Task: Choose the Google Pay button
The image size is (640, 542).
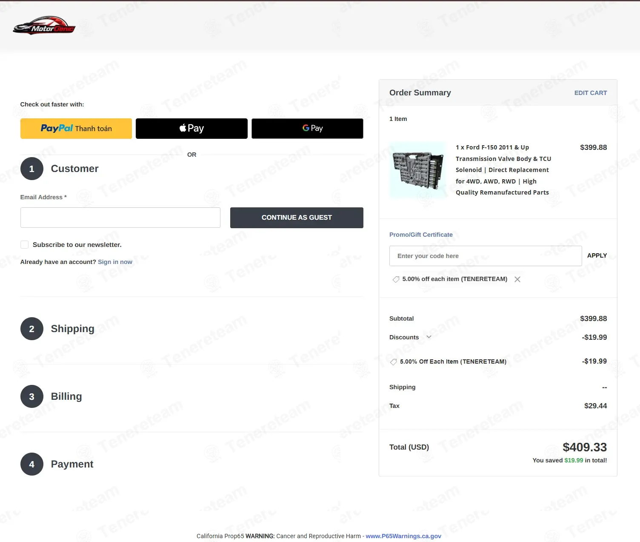Action: (307, 129)
